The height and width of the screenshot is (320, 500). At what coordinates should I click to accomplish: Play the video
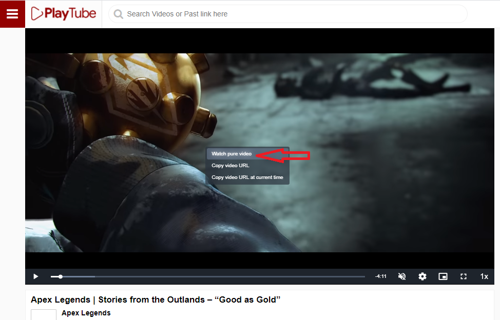coord(36,276)
